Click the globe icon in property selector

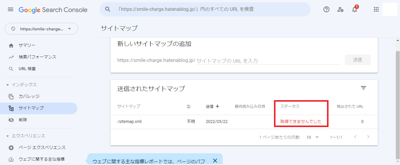pyautogui.click(x=13, y=29)
